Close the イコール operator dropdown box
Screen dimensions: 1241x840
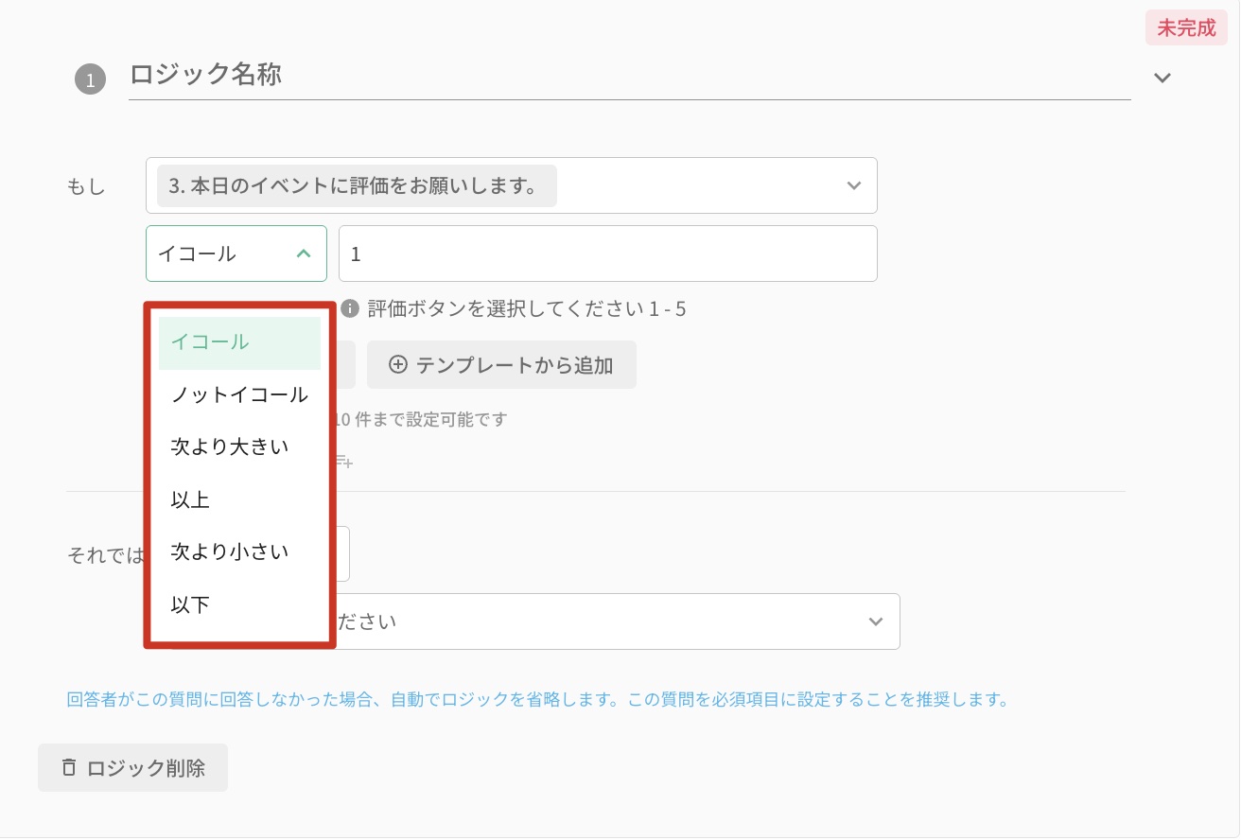236,254
